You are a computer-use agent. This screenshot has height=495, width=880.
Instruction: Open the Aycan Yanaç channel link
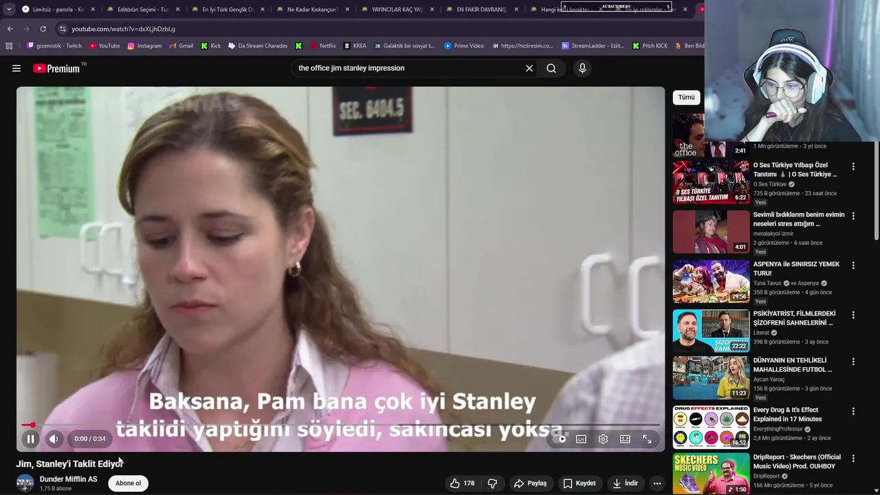coord(770,379)
